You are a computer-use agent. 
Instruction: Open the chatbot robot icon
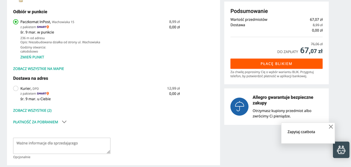click(341, 150)
